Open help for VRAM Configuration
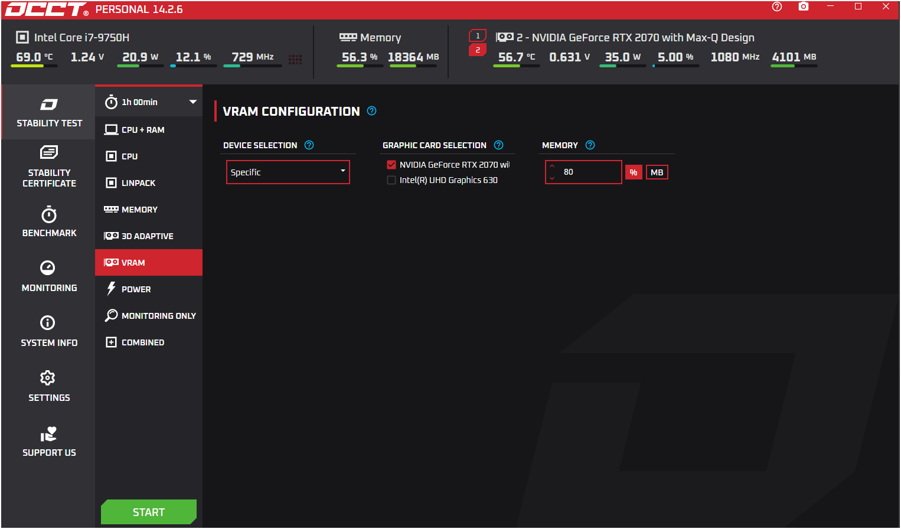This screenshot has width=901, height=529. (x=372, y=111)
